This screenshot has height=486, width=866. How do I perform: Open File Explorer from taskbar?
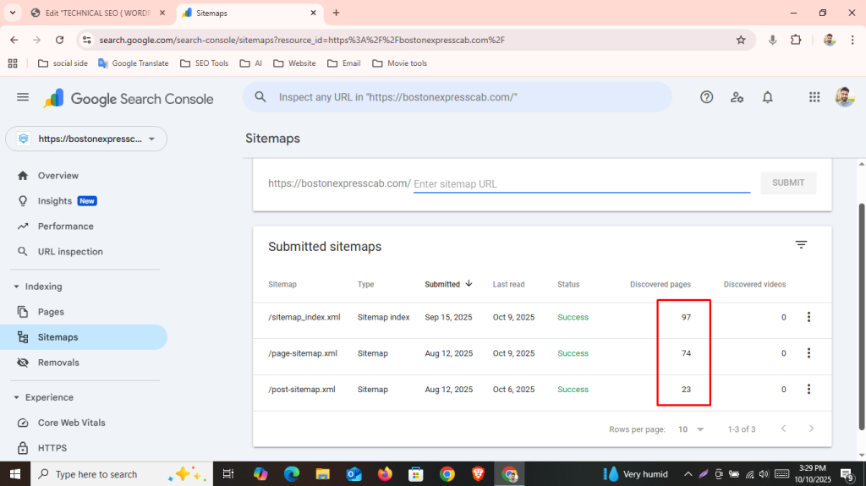322,474
